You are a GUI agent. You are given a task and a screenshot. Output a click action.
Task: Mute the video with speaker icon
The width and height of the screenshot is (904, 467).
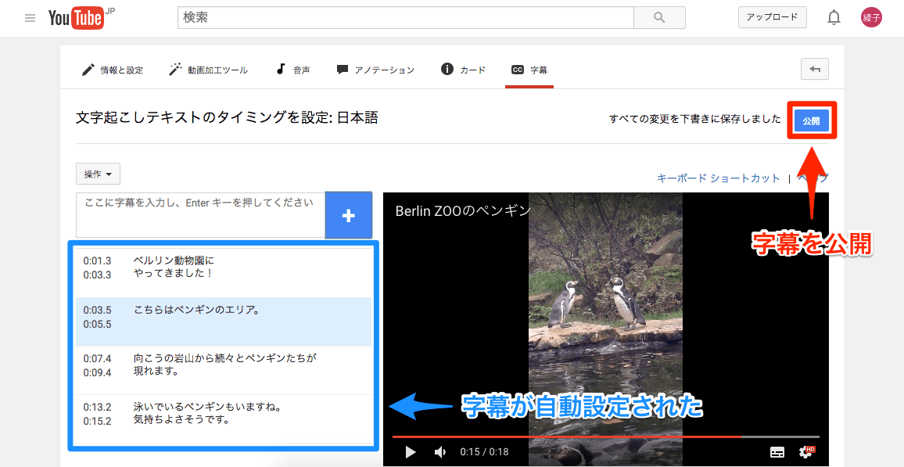click(440, 452)
